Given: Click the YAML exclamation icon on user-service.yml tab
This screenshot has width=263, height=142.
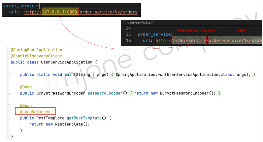Looking at the screenshot, I should click(x=124, y=22).
